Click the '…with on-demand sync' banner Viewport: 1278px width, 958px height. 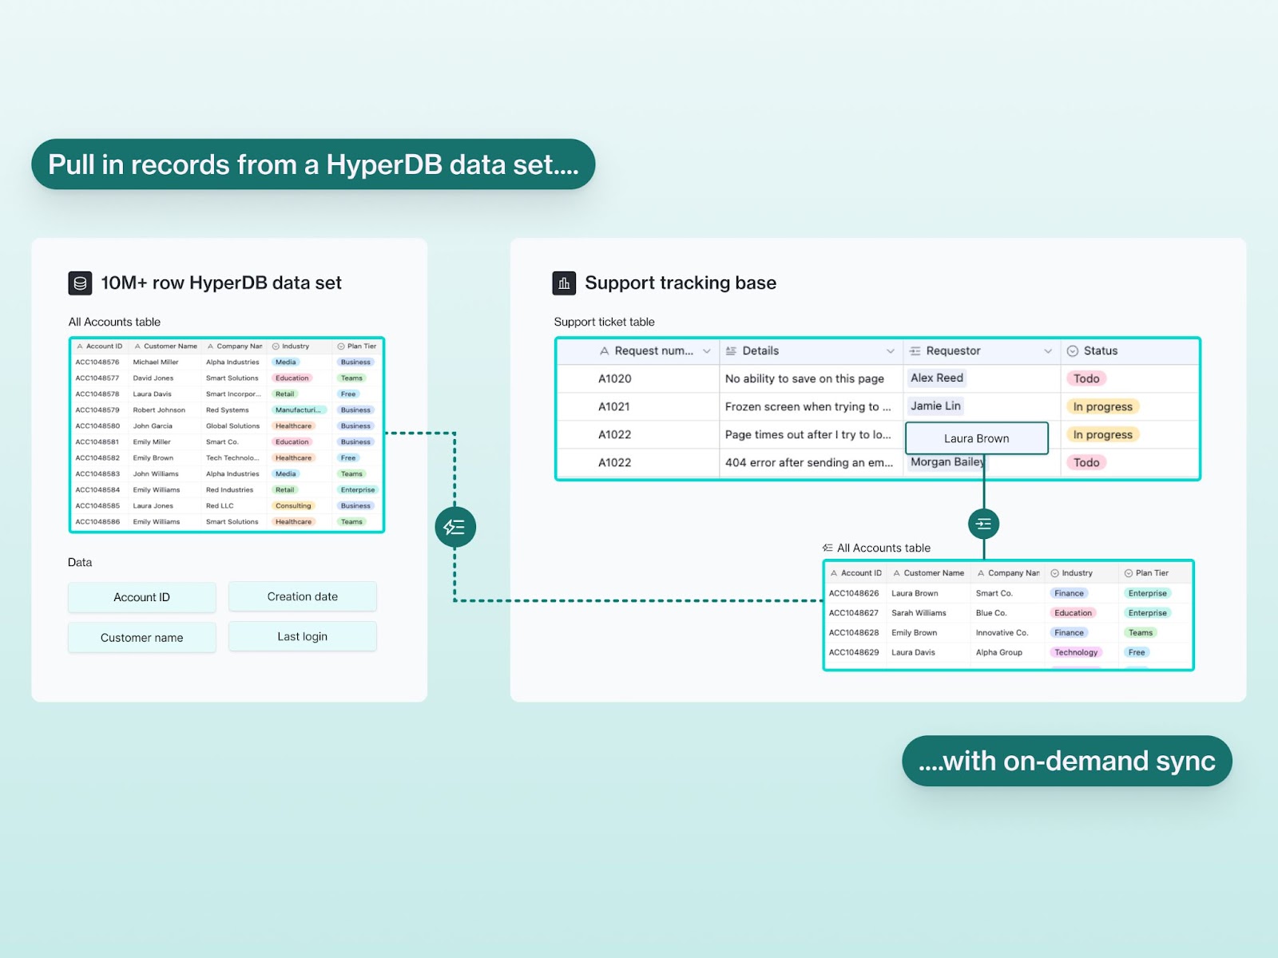[x=1067, y=761]
